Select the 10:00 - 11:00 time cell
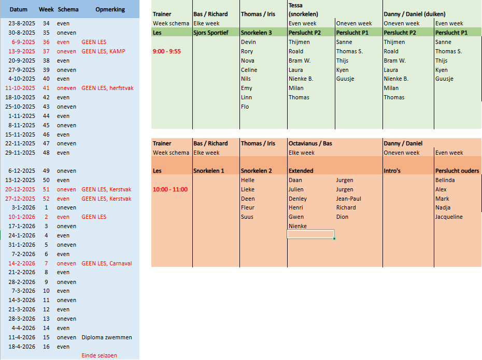The image size is (482, 360). coord(170,189)
